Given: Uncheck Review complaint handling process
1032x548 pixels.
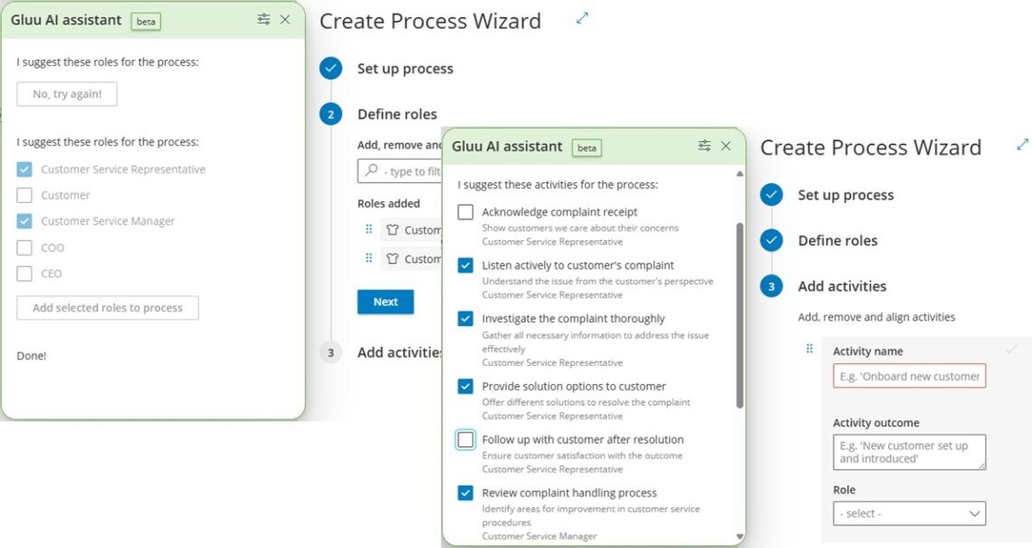Looking at the screenshot, I should pos(465,493).
